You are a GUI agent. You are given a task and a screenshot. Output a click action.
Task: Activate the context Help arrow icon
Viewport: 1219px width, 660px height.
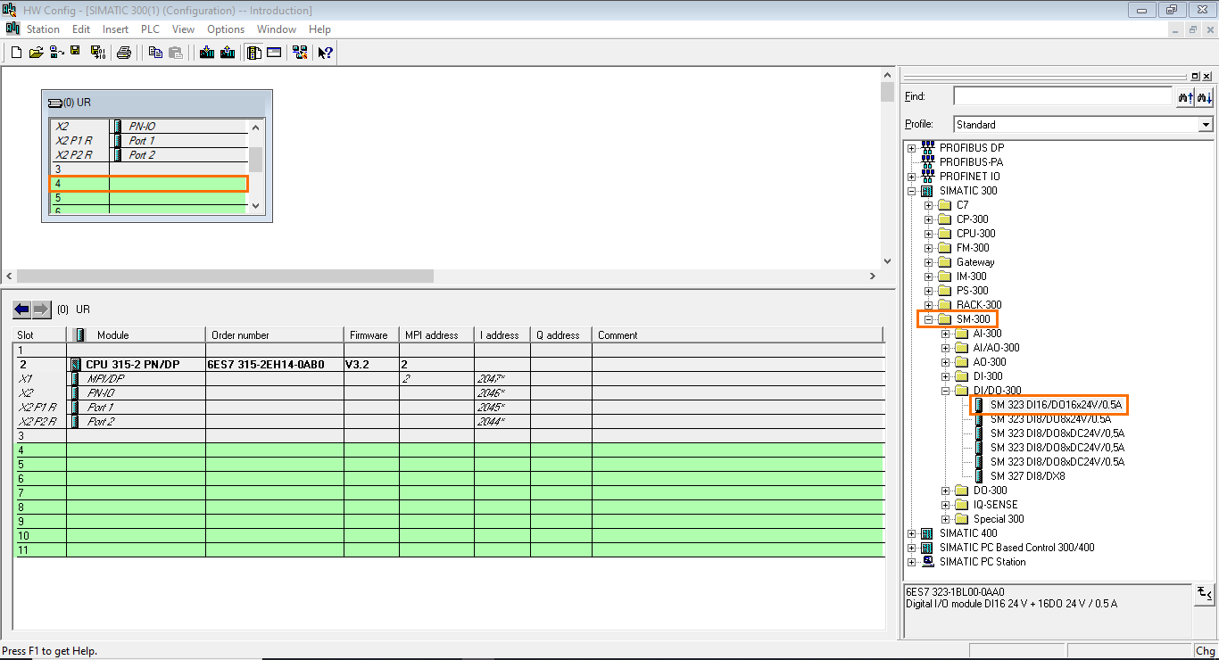click(326, 53)
